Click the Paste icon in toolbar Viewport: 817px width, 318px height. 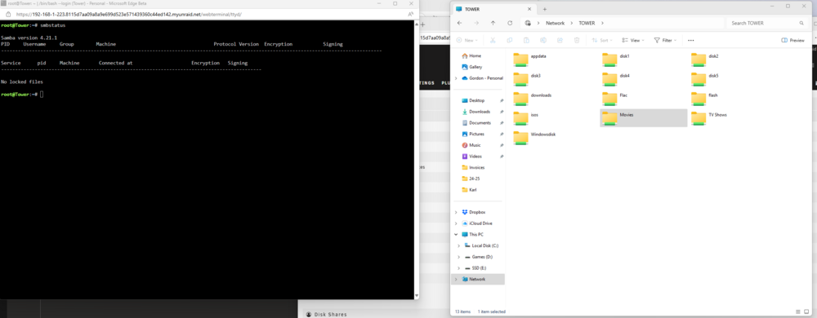tap(526, 40)
